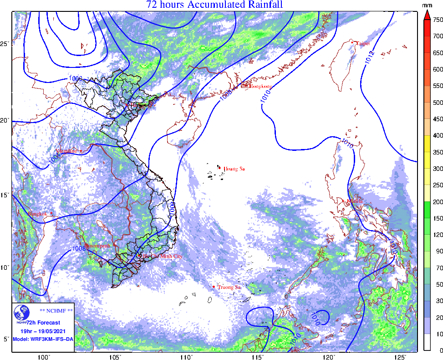The image size is (443, 360).
Task: Click the Hoang Sa island label
Action: click(233, 169)
